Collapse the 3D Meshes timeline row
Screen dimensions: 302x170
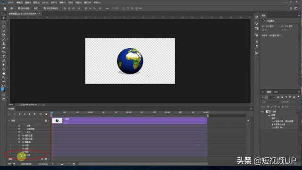click(x=10, y=152)
